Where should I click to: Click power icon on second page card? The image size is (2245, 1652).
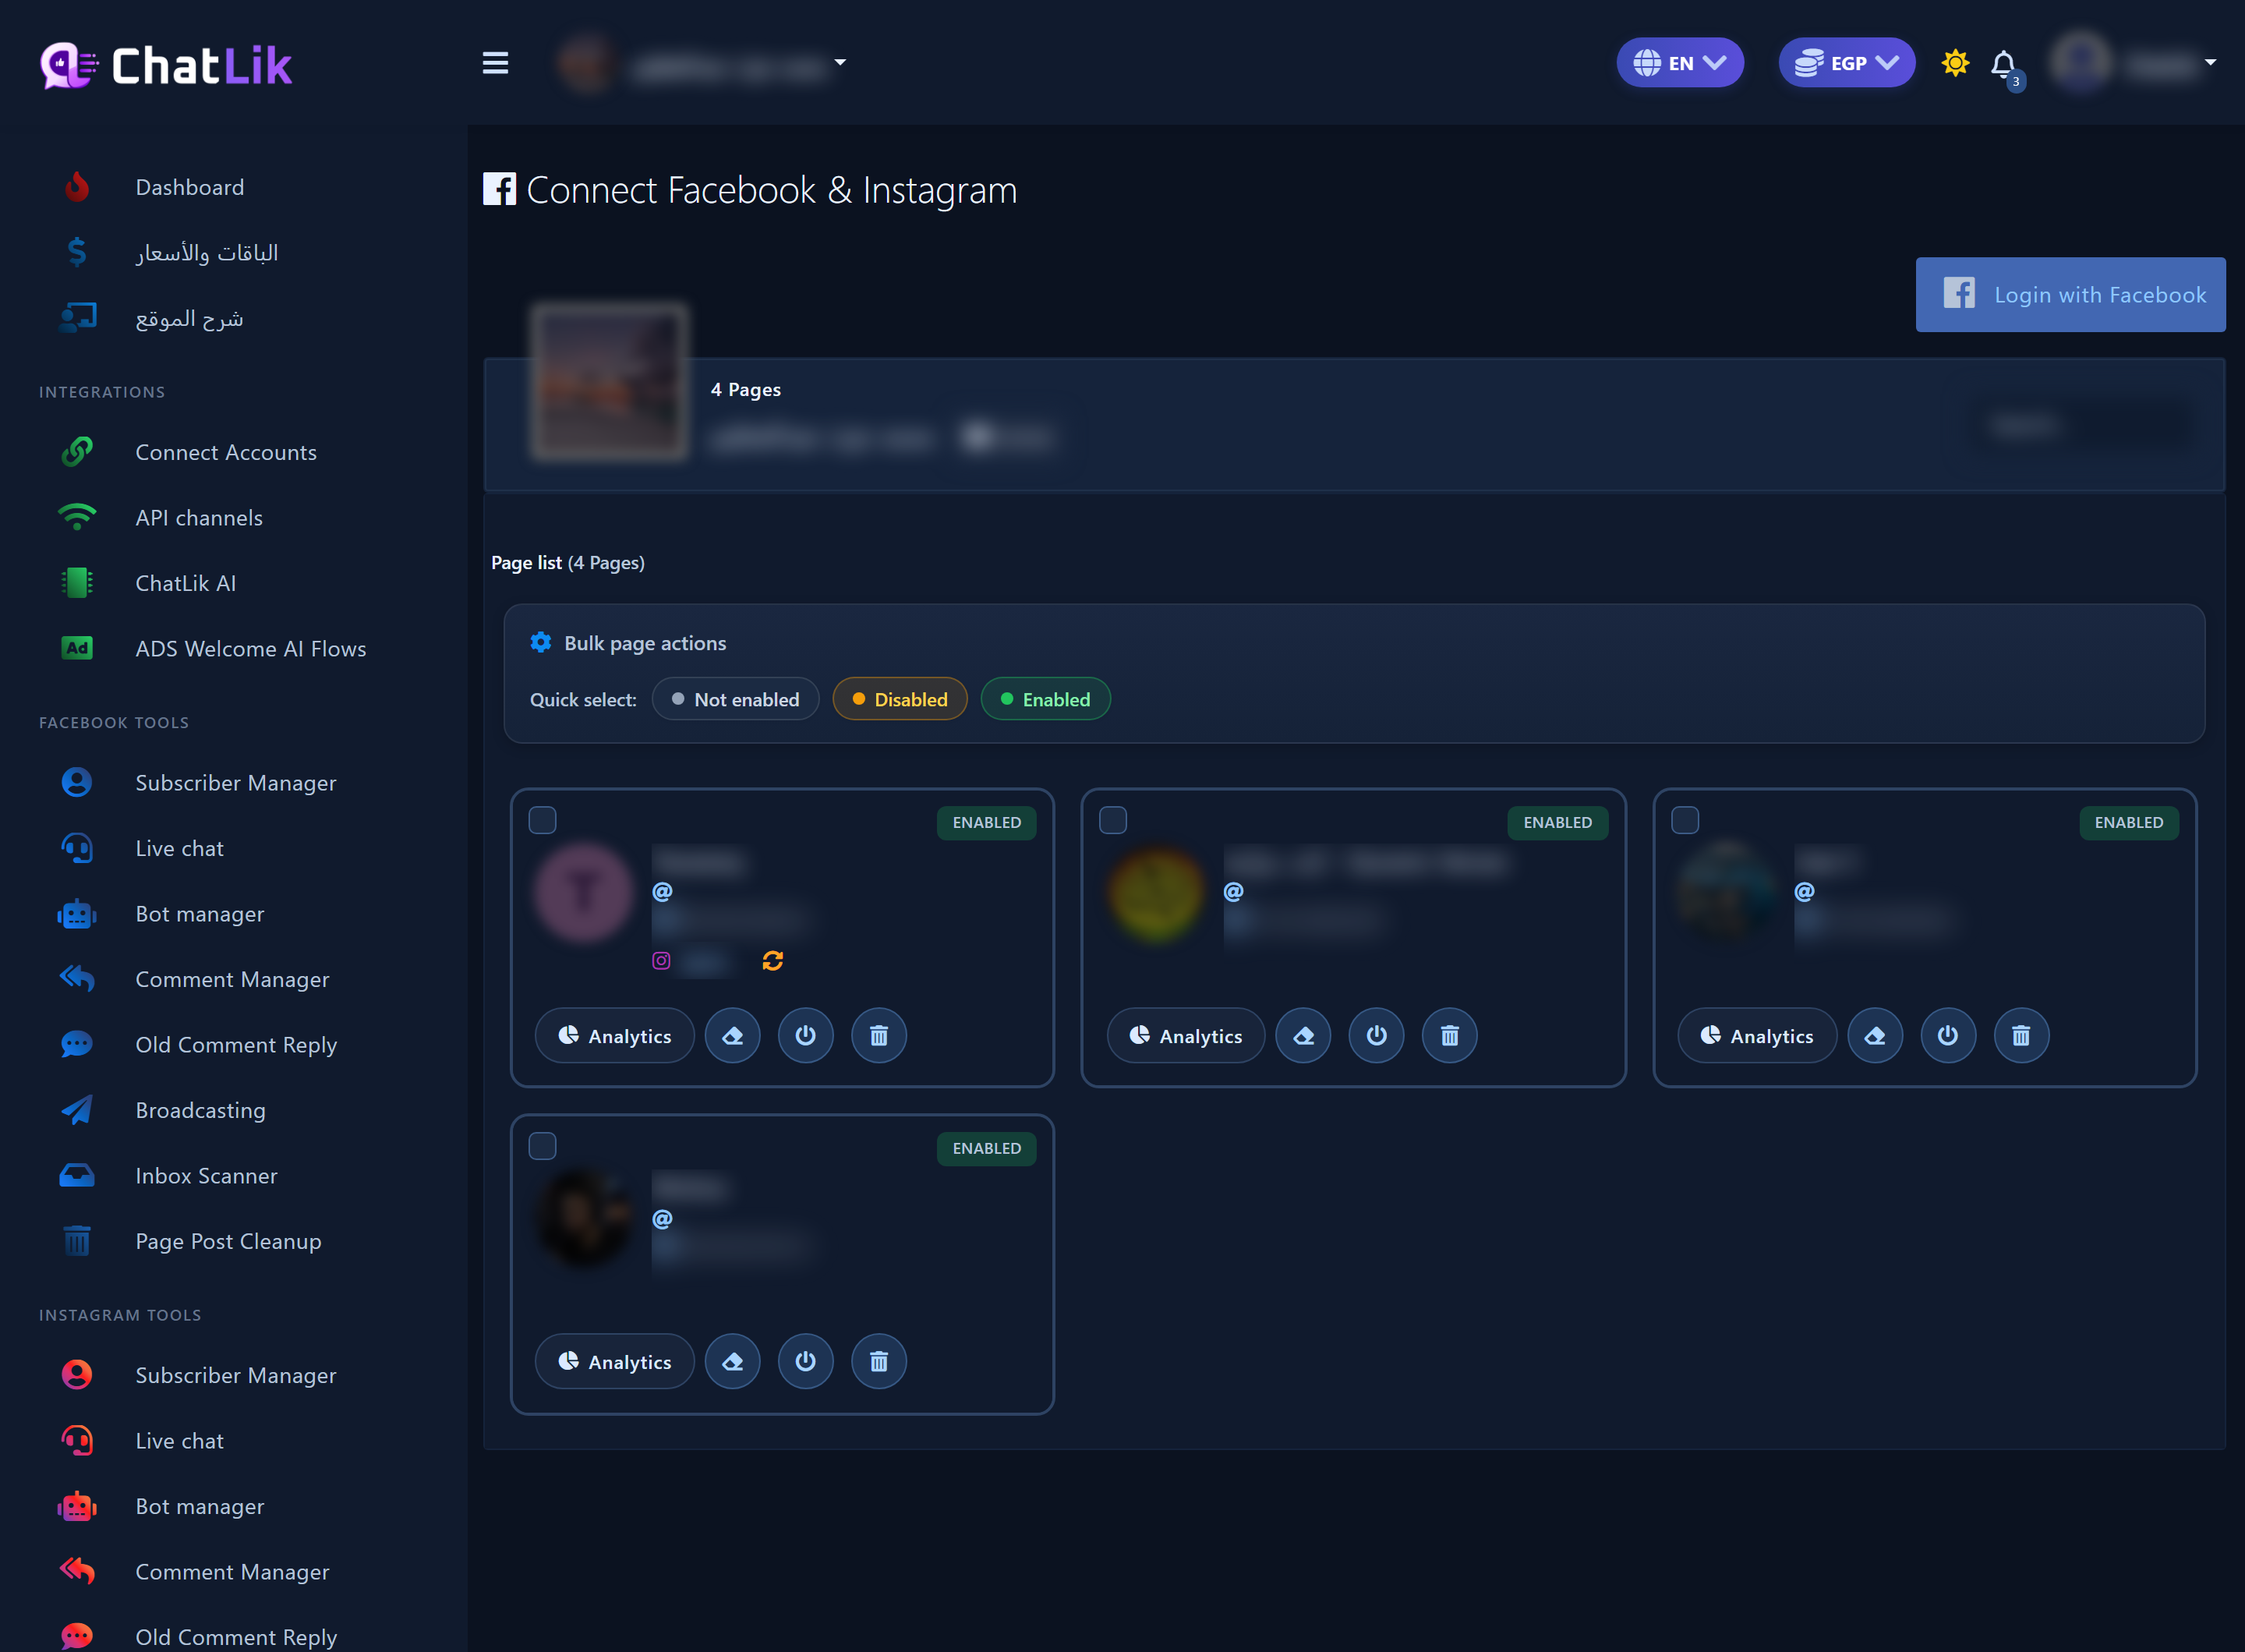coord(1377,1036)
